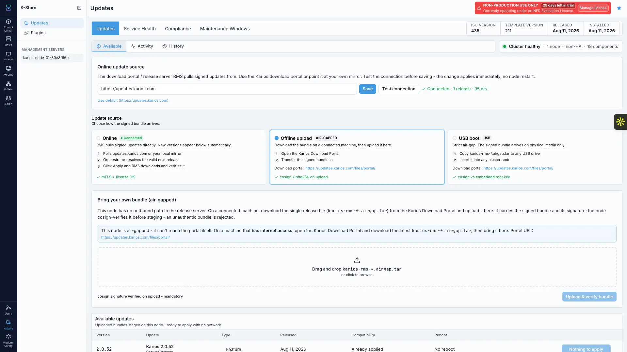Click the Nothing to apply button
This screenshot has height=352, width=627.
(586, 348)
